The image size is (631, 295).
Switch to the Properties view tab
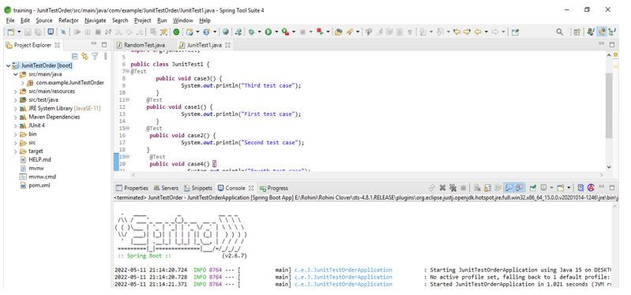click(132, 188)
